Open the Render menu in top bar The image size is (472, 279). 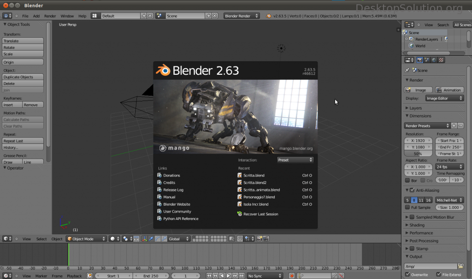coord(50,16)
